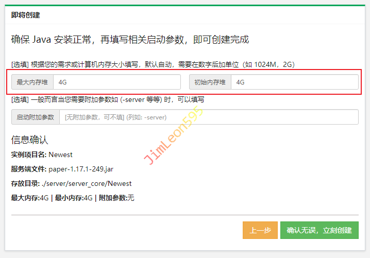
Task: Select the 实例项目名 Newest line
Action: (x=42, y=154)
